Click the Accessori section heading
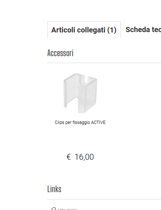 pos(60,53)
